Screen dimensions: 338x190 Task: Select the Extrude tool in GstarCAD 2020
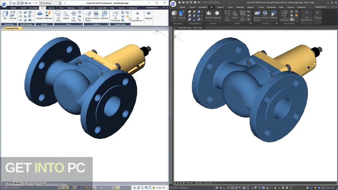point(182,15)
